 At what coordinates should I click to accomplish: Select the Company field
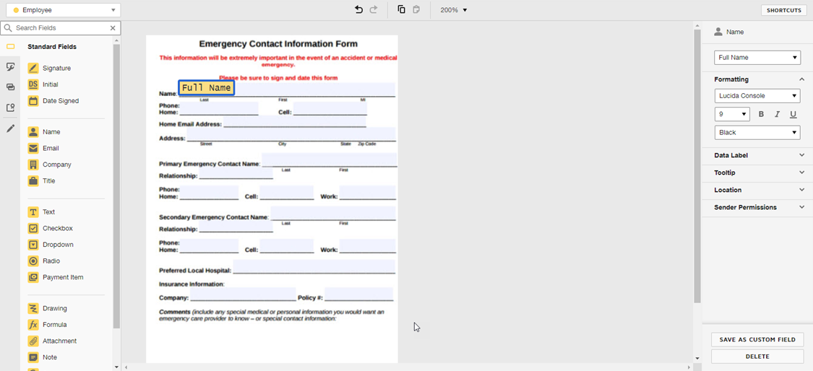50,165
